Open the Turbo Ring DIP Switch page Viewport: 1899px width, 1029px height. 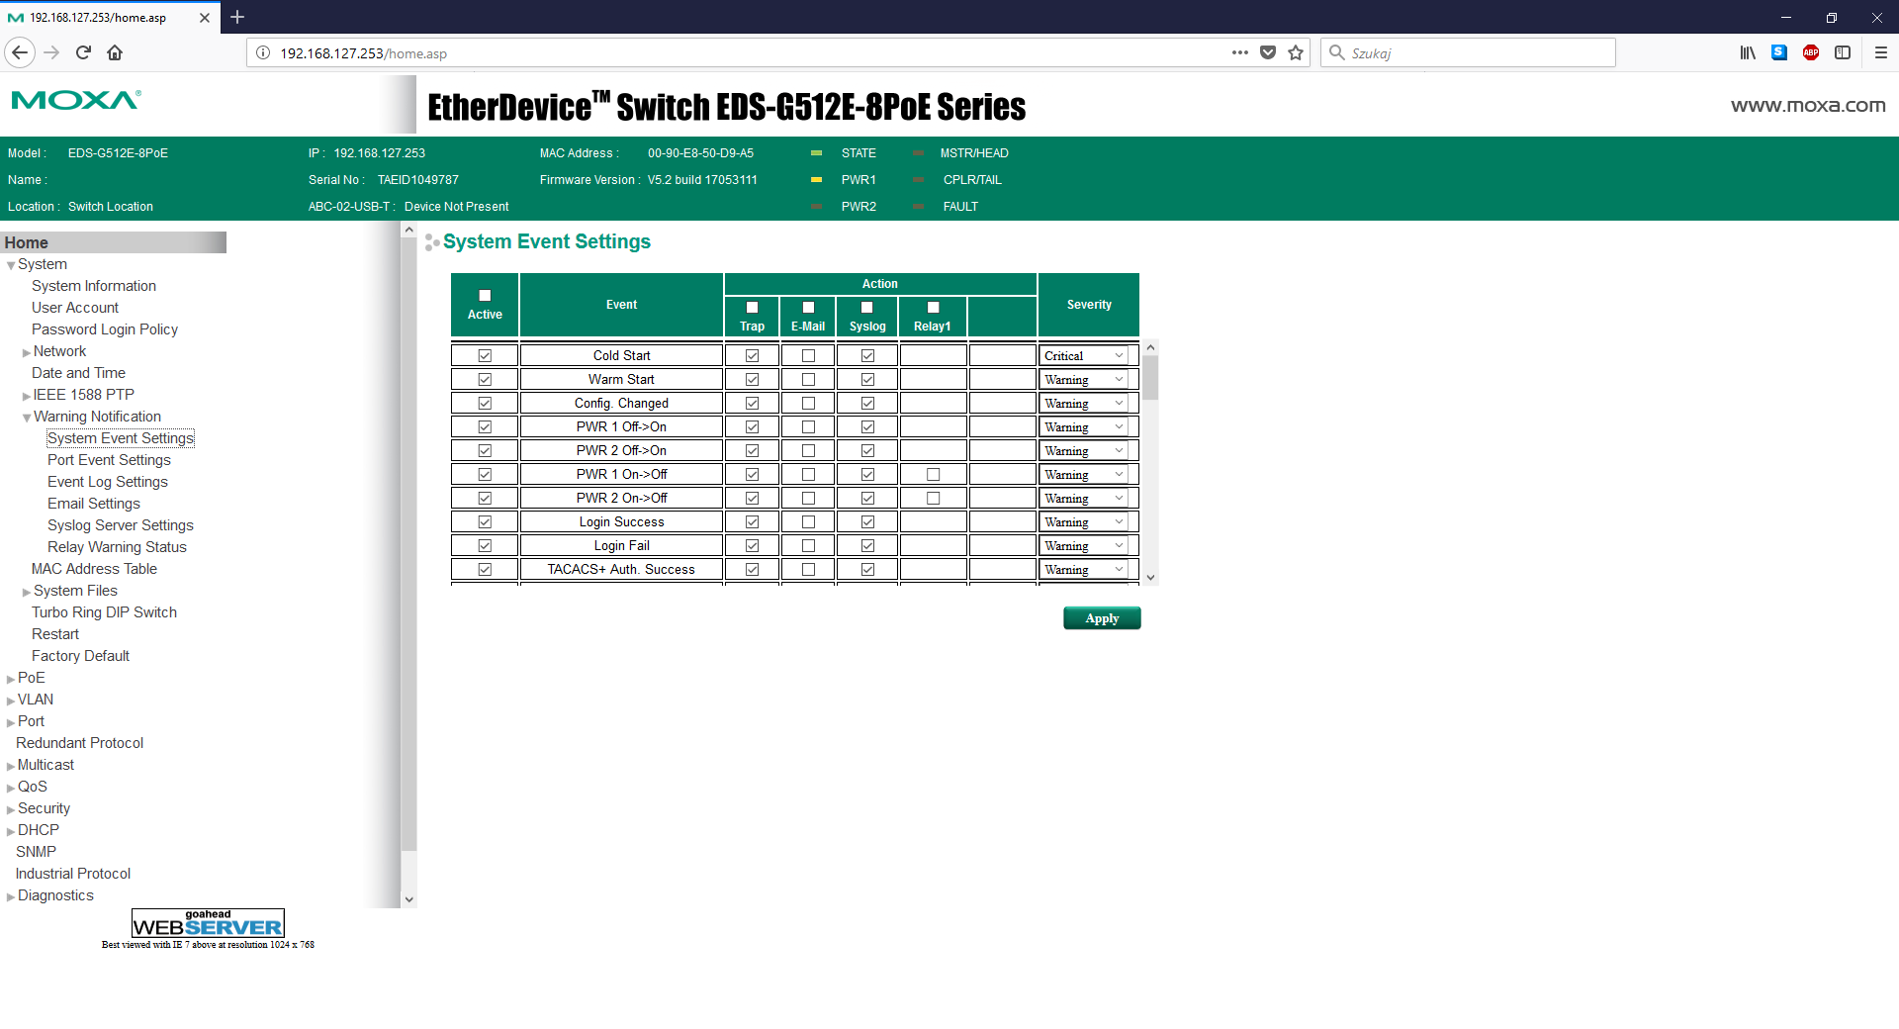click(x=104, y=612)
